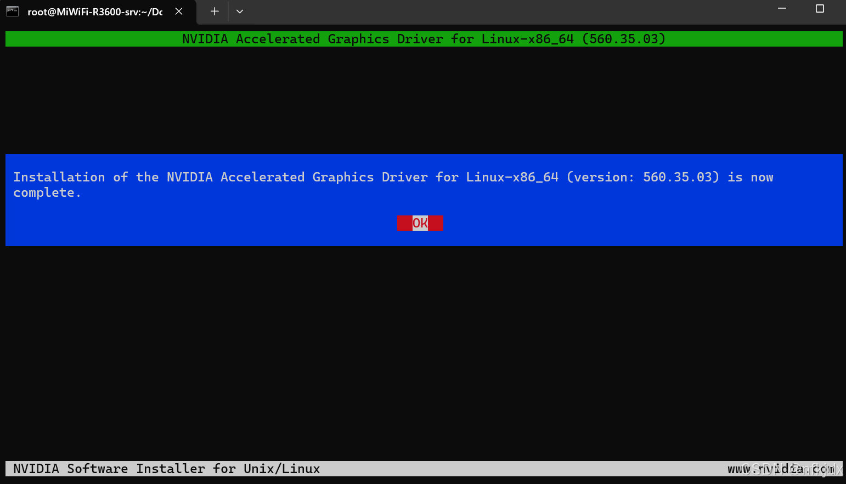
Task: Click the word 'complete.' in the dialog
Action: 47,193
